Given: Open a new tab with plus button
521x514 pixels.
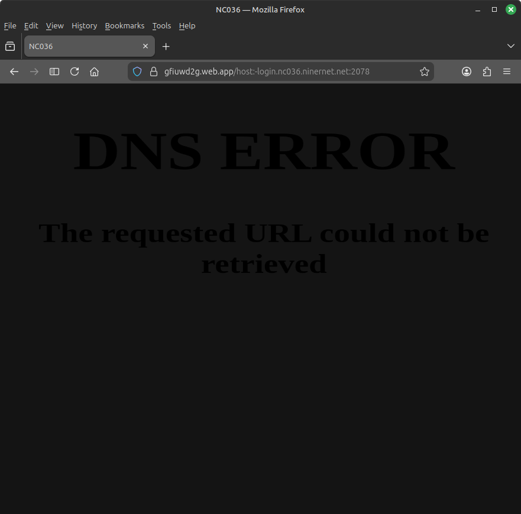Looking at the screenshot, I should tap(166, 46).
